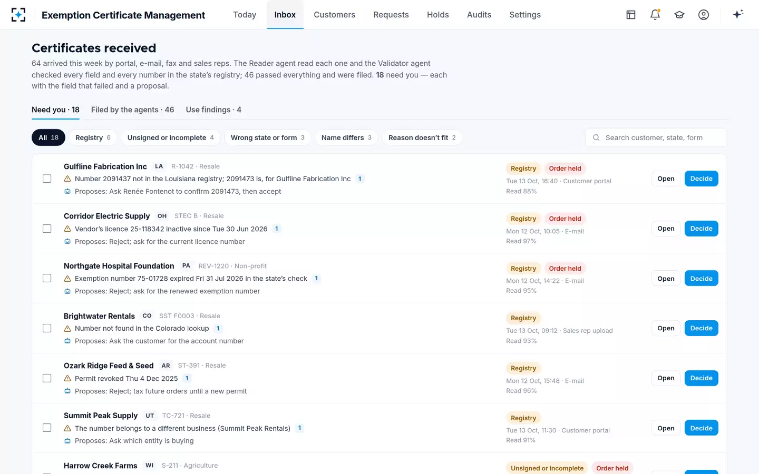
Task: Open the Audits tab
Action: pos(479,15)
